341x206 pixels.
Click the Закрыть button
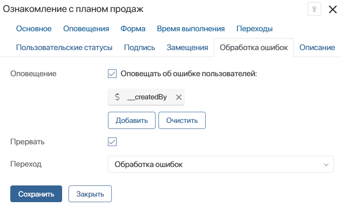click(x=90, y=194)
